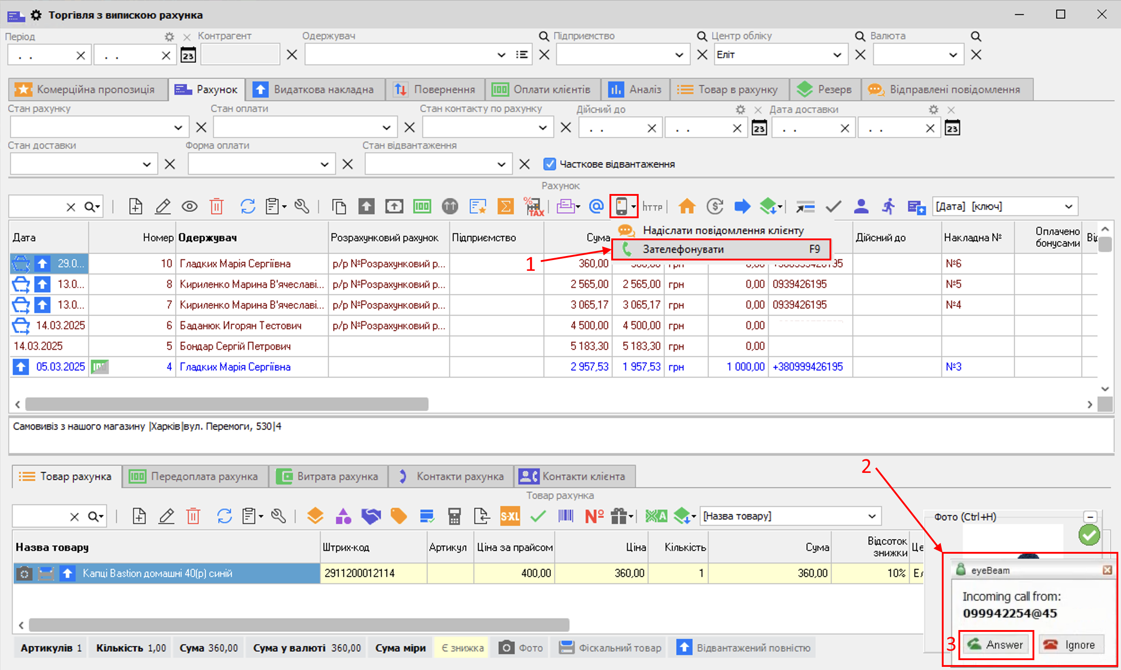Click the red trash delete icon in invoice toolbar

[216, 207]
